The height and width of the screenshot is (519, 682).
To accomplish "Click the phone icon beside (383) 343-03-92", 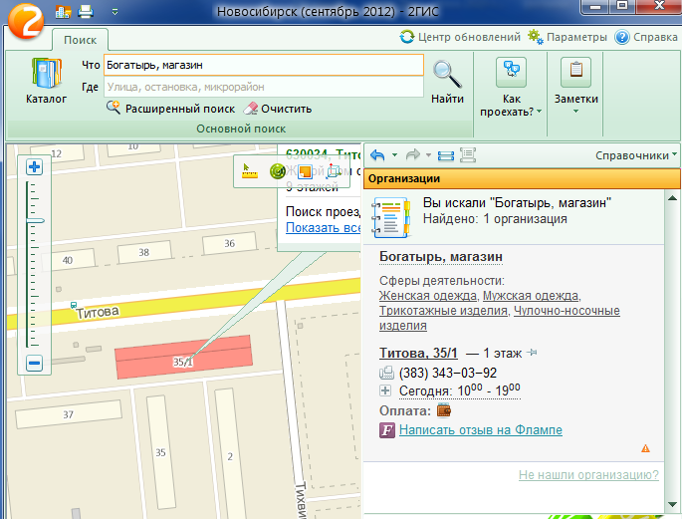I will click(x=386, y=373).
